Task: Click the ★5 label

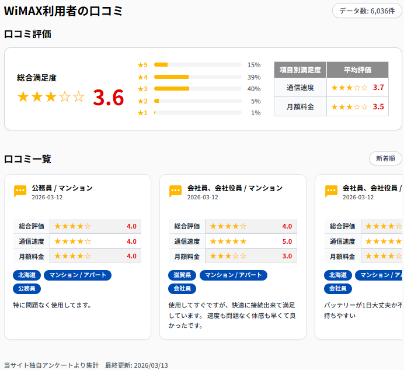Action: click(142, 65)
